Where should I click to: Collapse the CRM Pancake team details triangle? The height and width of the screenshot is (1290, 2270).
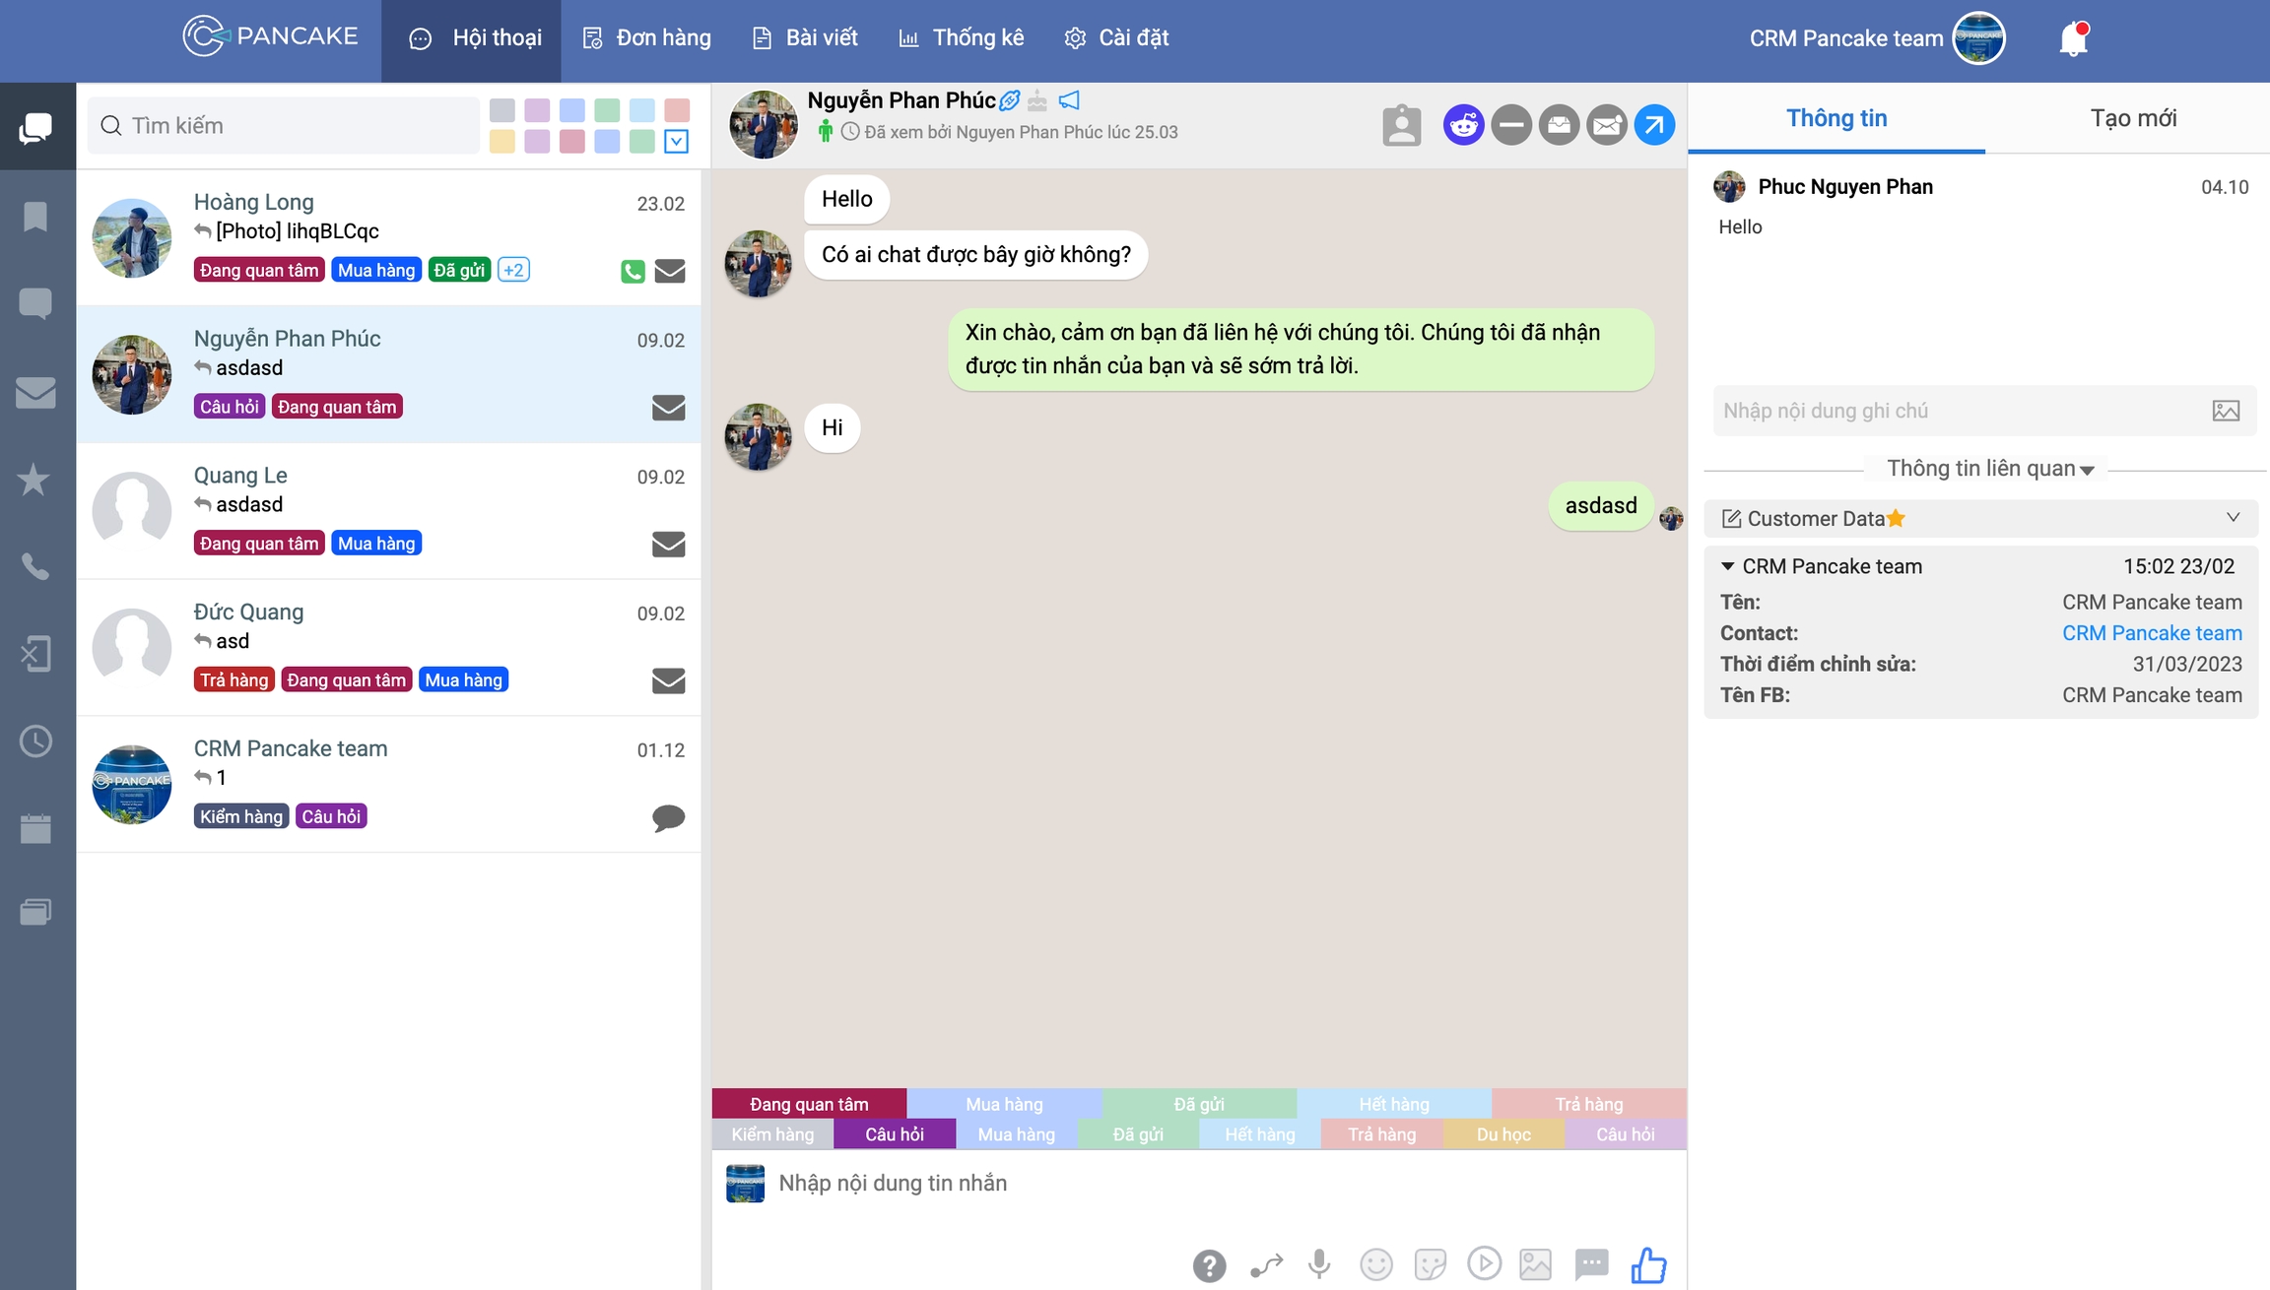1727,566
